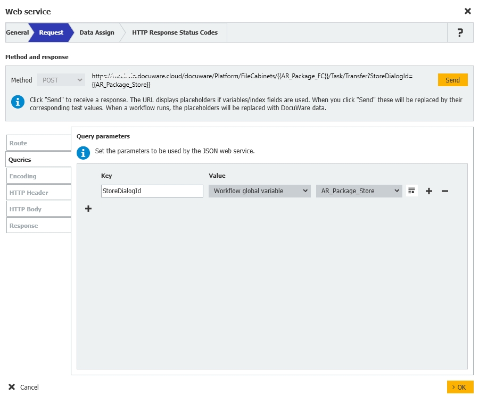Screen dimensions: 479x404
Task: Open the Method POST dropdown
Action: [x=61, y=80]
